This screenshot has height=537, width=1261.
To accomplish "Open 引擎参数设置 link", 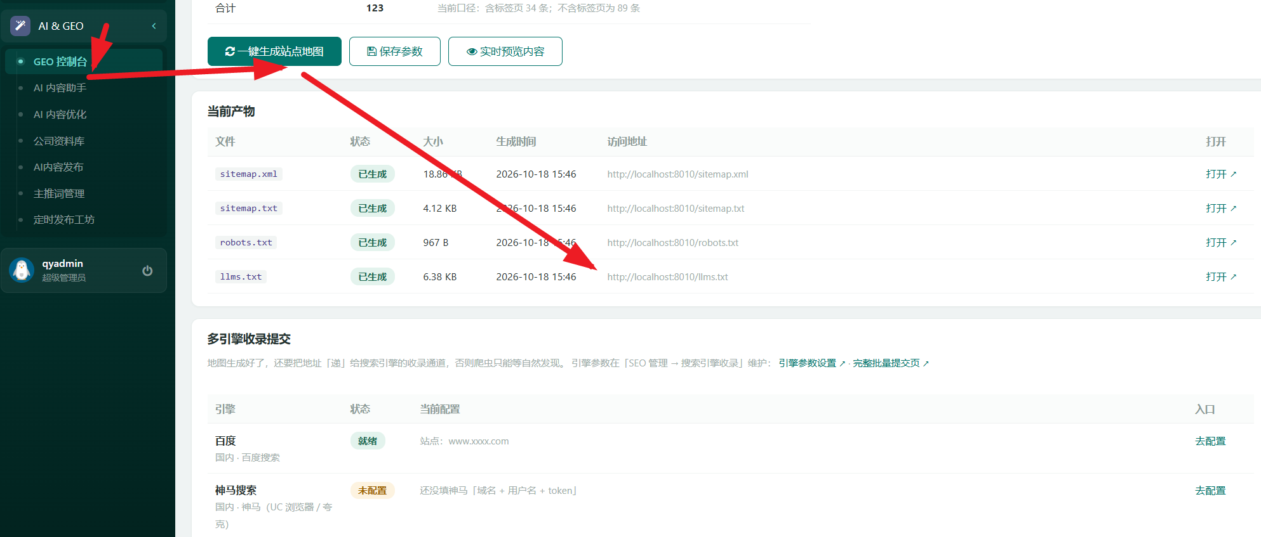I will click(x=812, y=363).
